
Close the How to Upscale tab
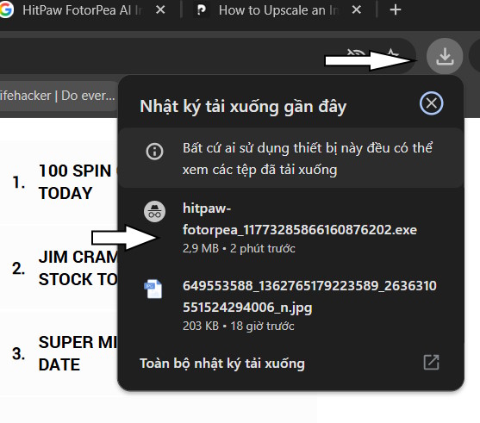[357, 10]
